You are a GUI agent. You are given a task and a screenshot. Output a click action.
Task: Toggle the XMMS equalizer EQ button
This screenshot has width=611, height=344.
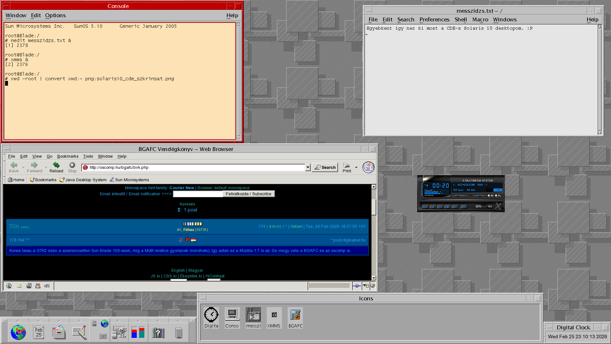489,196
